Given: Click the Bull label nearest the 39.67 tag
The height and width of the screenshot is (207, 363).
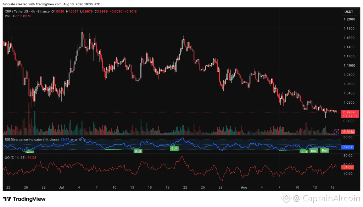Looking at the screenshot, I should pyautogui.click(x=325, y=150).
